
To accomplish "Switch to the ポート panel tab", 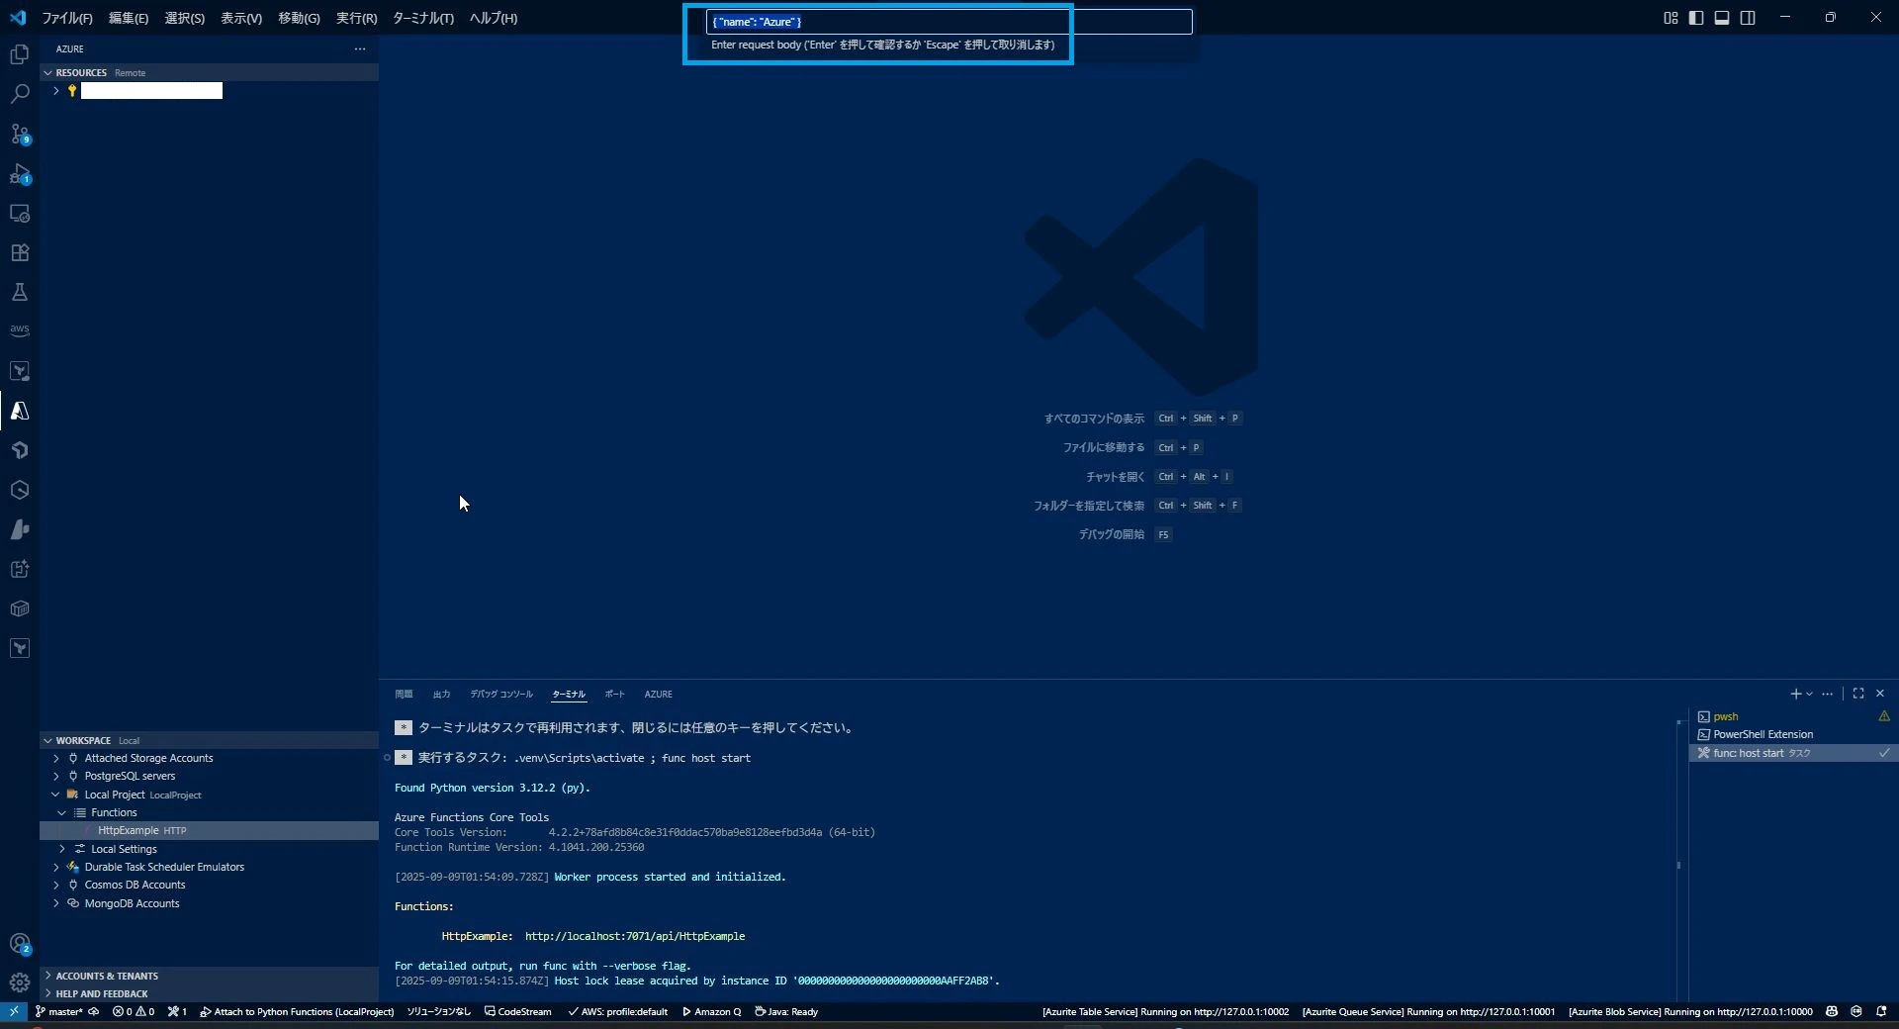I will click(x=614, y=694).
